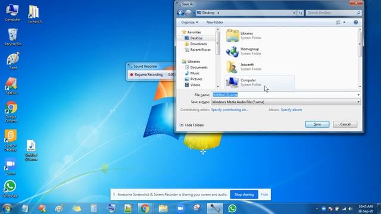Click the taskbar clock
Screen dimensions: 381x214
tap(366, 209)
